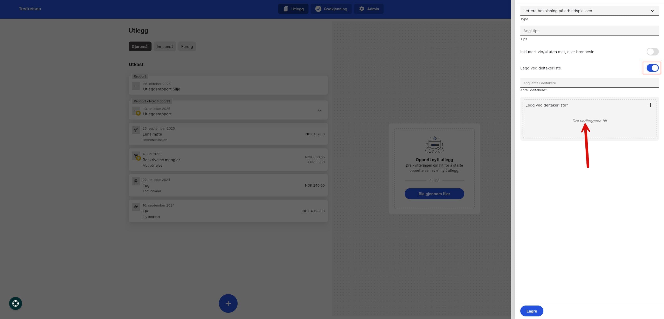
Task: Switch to the Ferdig tab
Action: point(187,47)
